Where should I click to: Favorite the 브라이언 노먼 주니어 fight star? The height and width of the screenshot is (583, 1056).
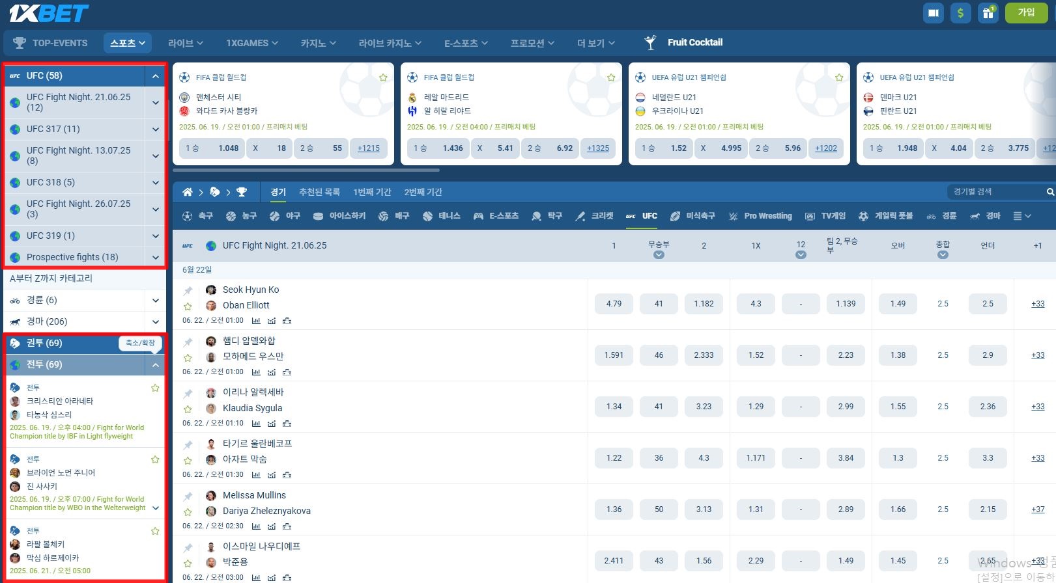(x=155, y=459)
